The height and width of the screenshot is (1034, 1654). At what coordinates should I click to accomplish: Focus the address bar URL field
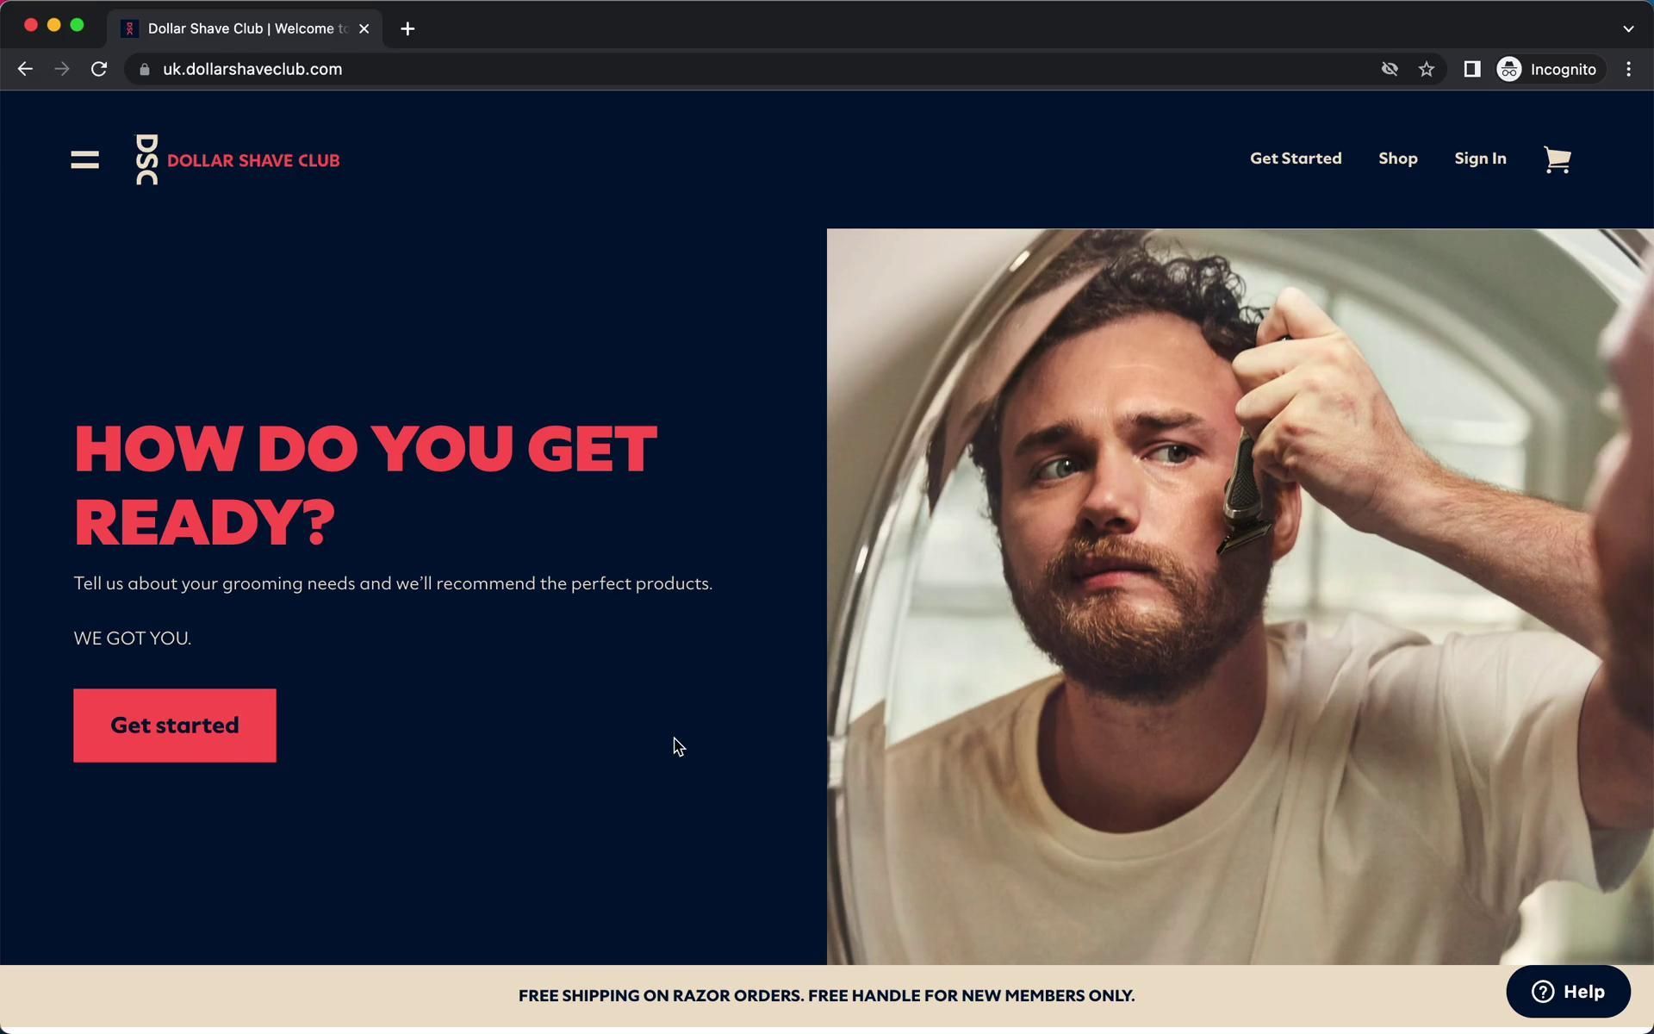[758, 69]
